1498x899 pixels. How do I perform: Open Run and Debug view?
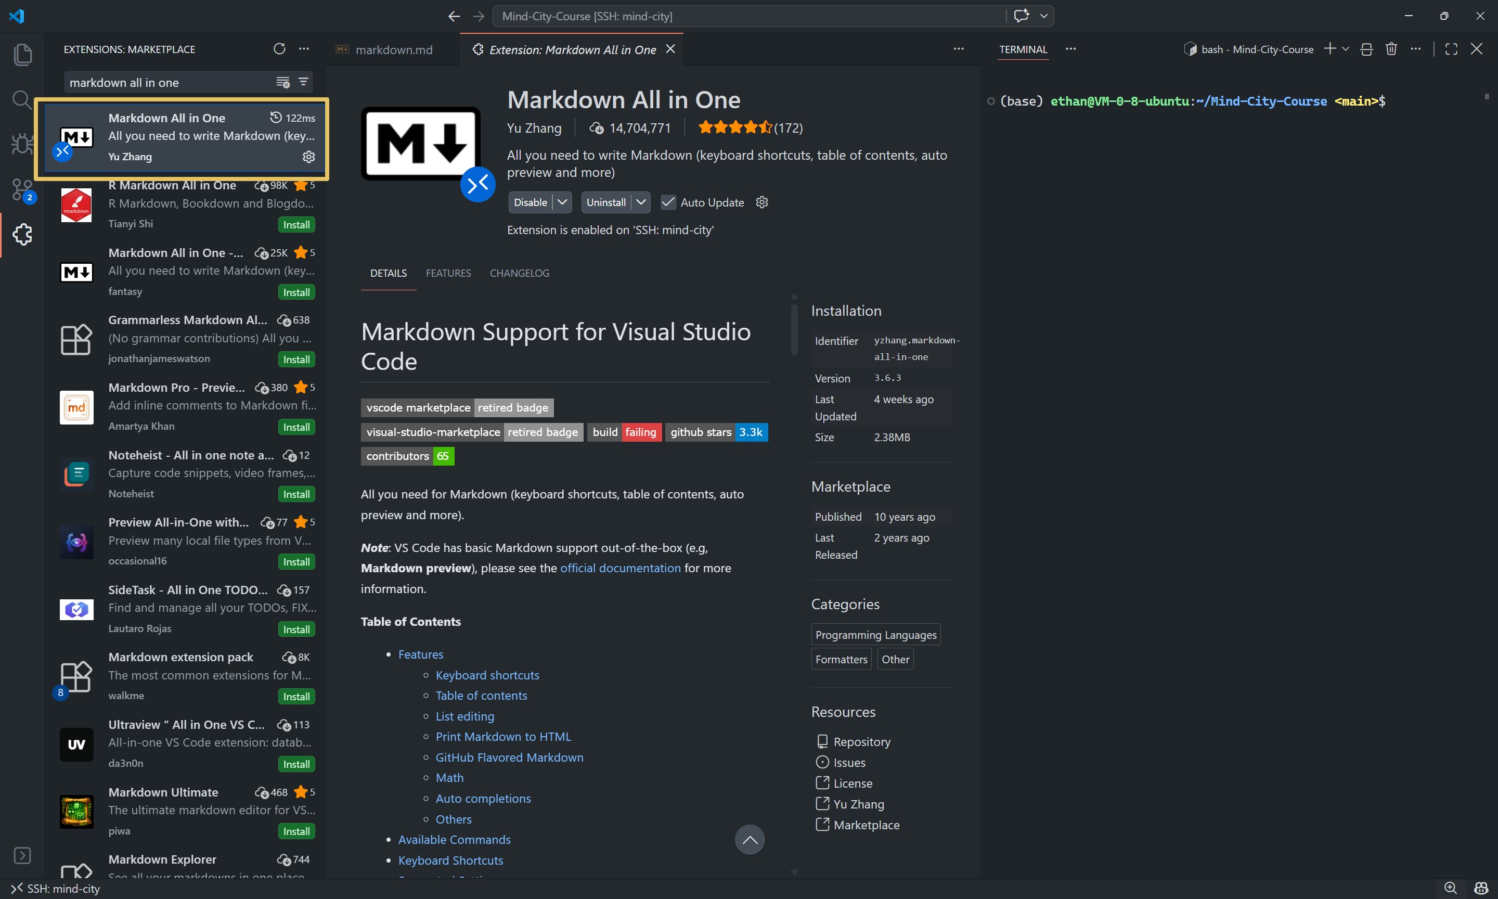pyautogui.click(x=22, y=144)
